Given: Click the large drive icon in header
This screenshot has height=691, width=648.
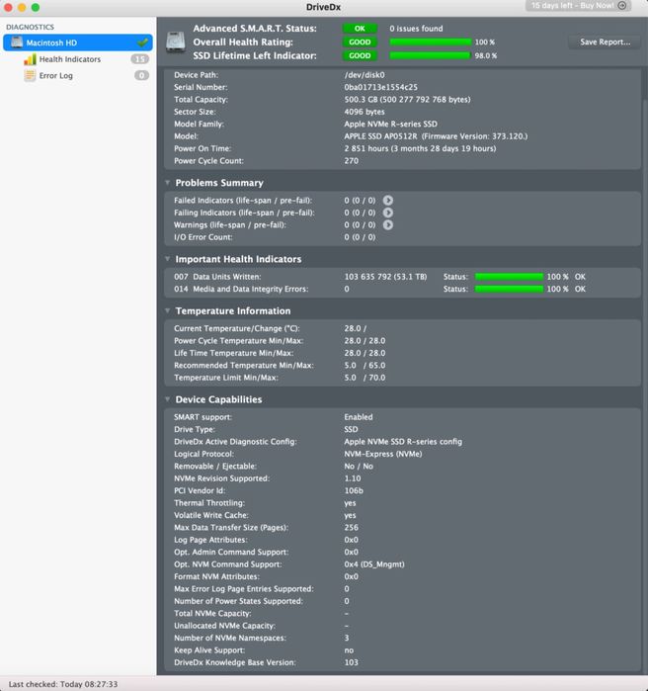Looking at the screenshot, I should (175, 42).
